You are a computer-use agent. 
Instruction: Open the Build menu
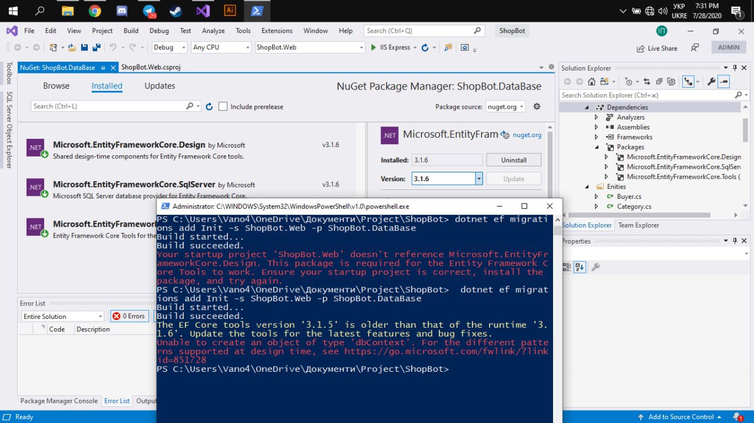point(131,31)
